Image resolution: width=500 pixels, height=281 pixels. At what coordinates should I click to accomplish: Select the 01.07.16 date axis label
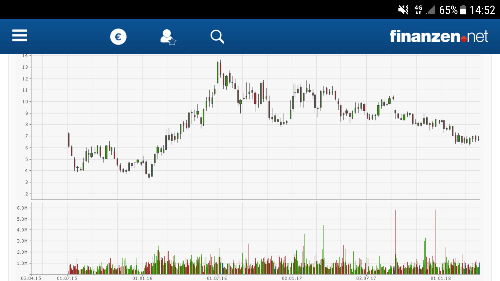[x=217, y=278]
